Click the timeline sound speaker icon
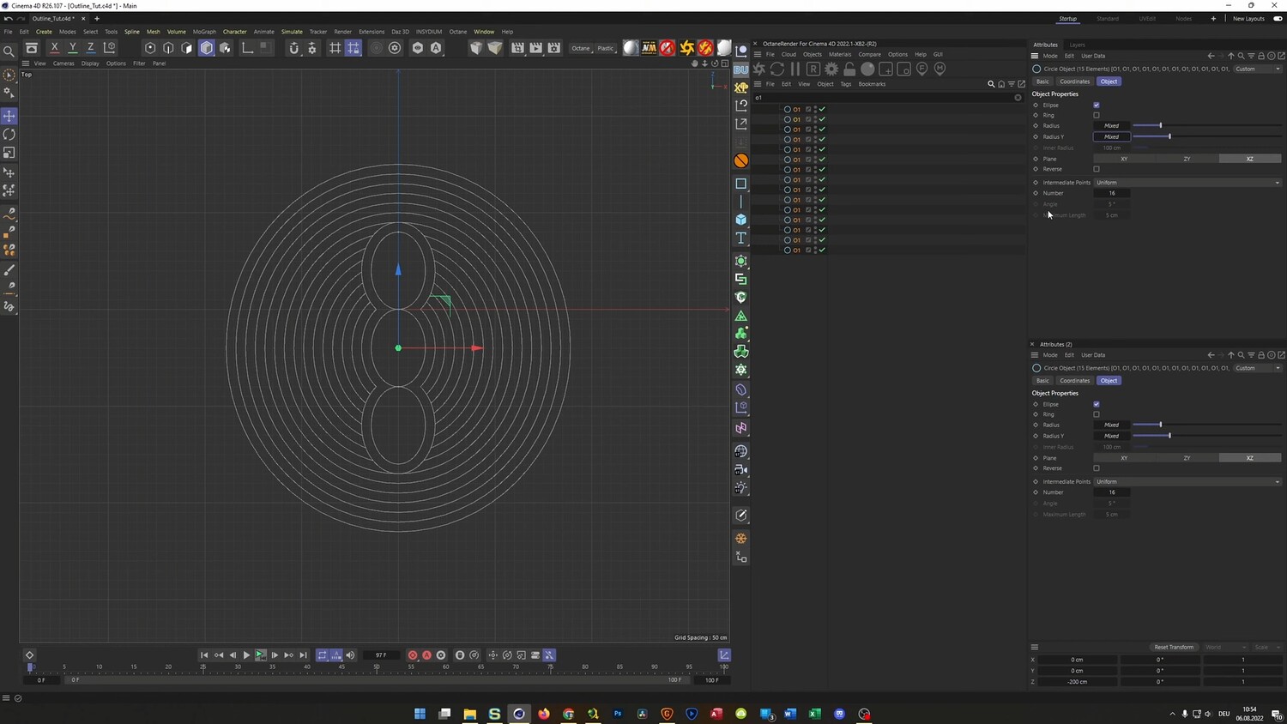1287x724 pixels. [350, 655]
